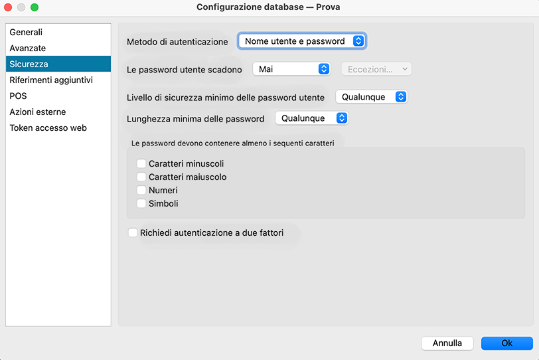
Task: Confirm settings with the Ok button
Action: [506, 343]
